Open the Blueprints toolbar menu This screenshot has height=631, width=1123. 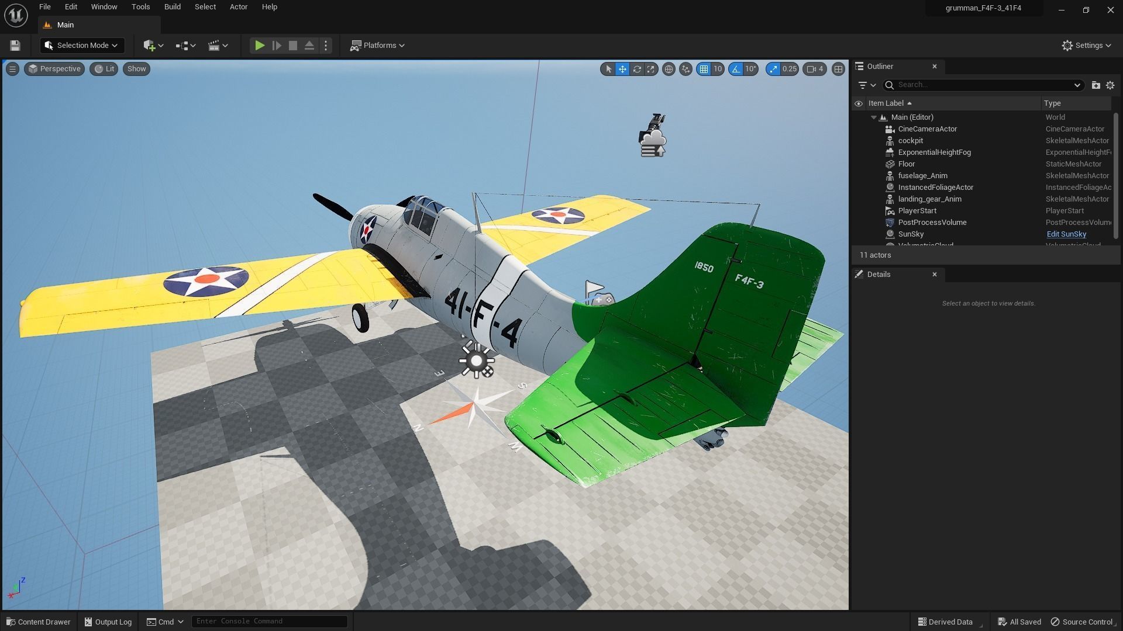[185, 46]
